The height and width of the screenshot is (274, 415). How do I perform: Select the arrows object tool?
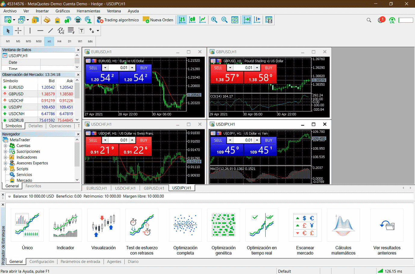pyautogui.click(x=92, y=31)
